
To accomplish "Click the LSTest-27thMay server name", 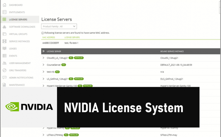I will [55, 135].
